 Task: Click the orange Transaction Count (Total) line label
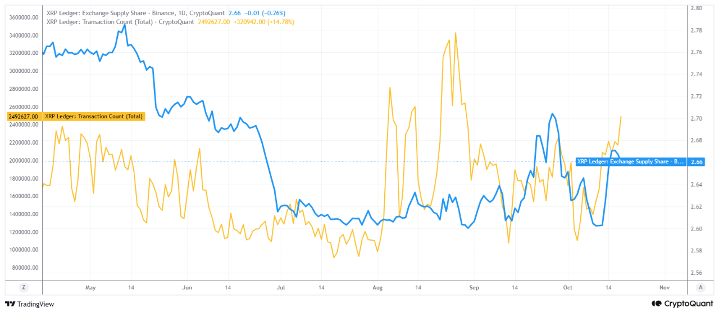tap(93, 117)
